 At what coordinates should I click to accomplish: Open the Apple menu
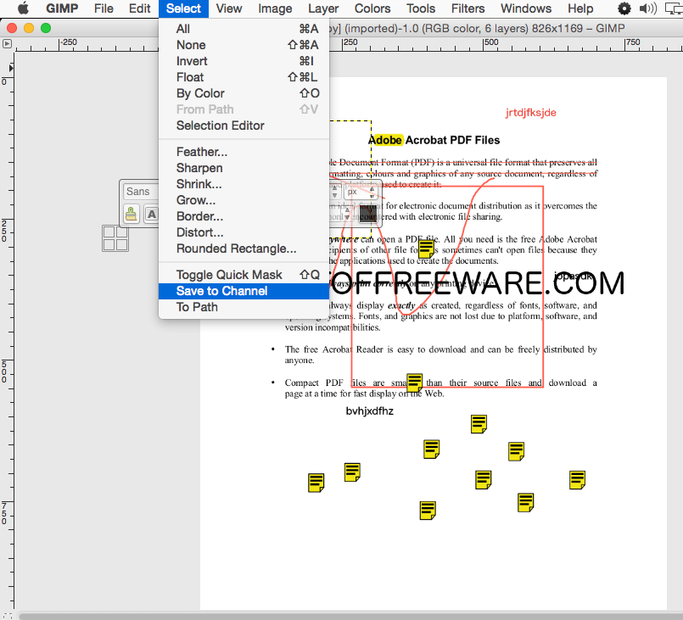23,8
